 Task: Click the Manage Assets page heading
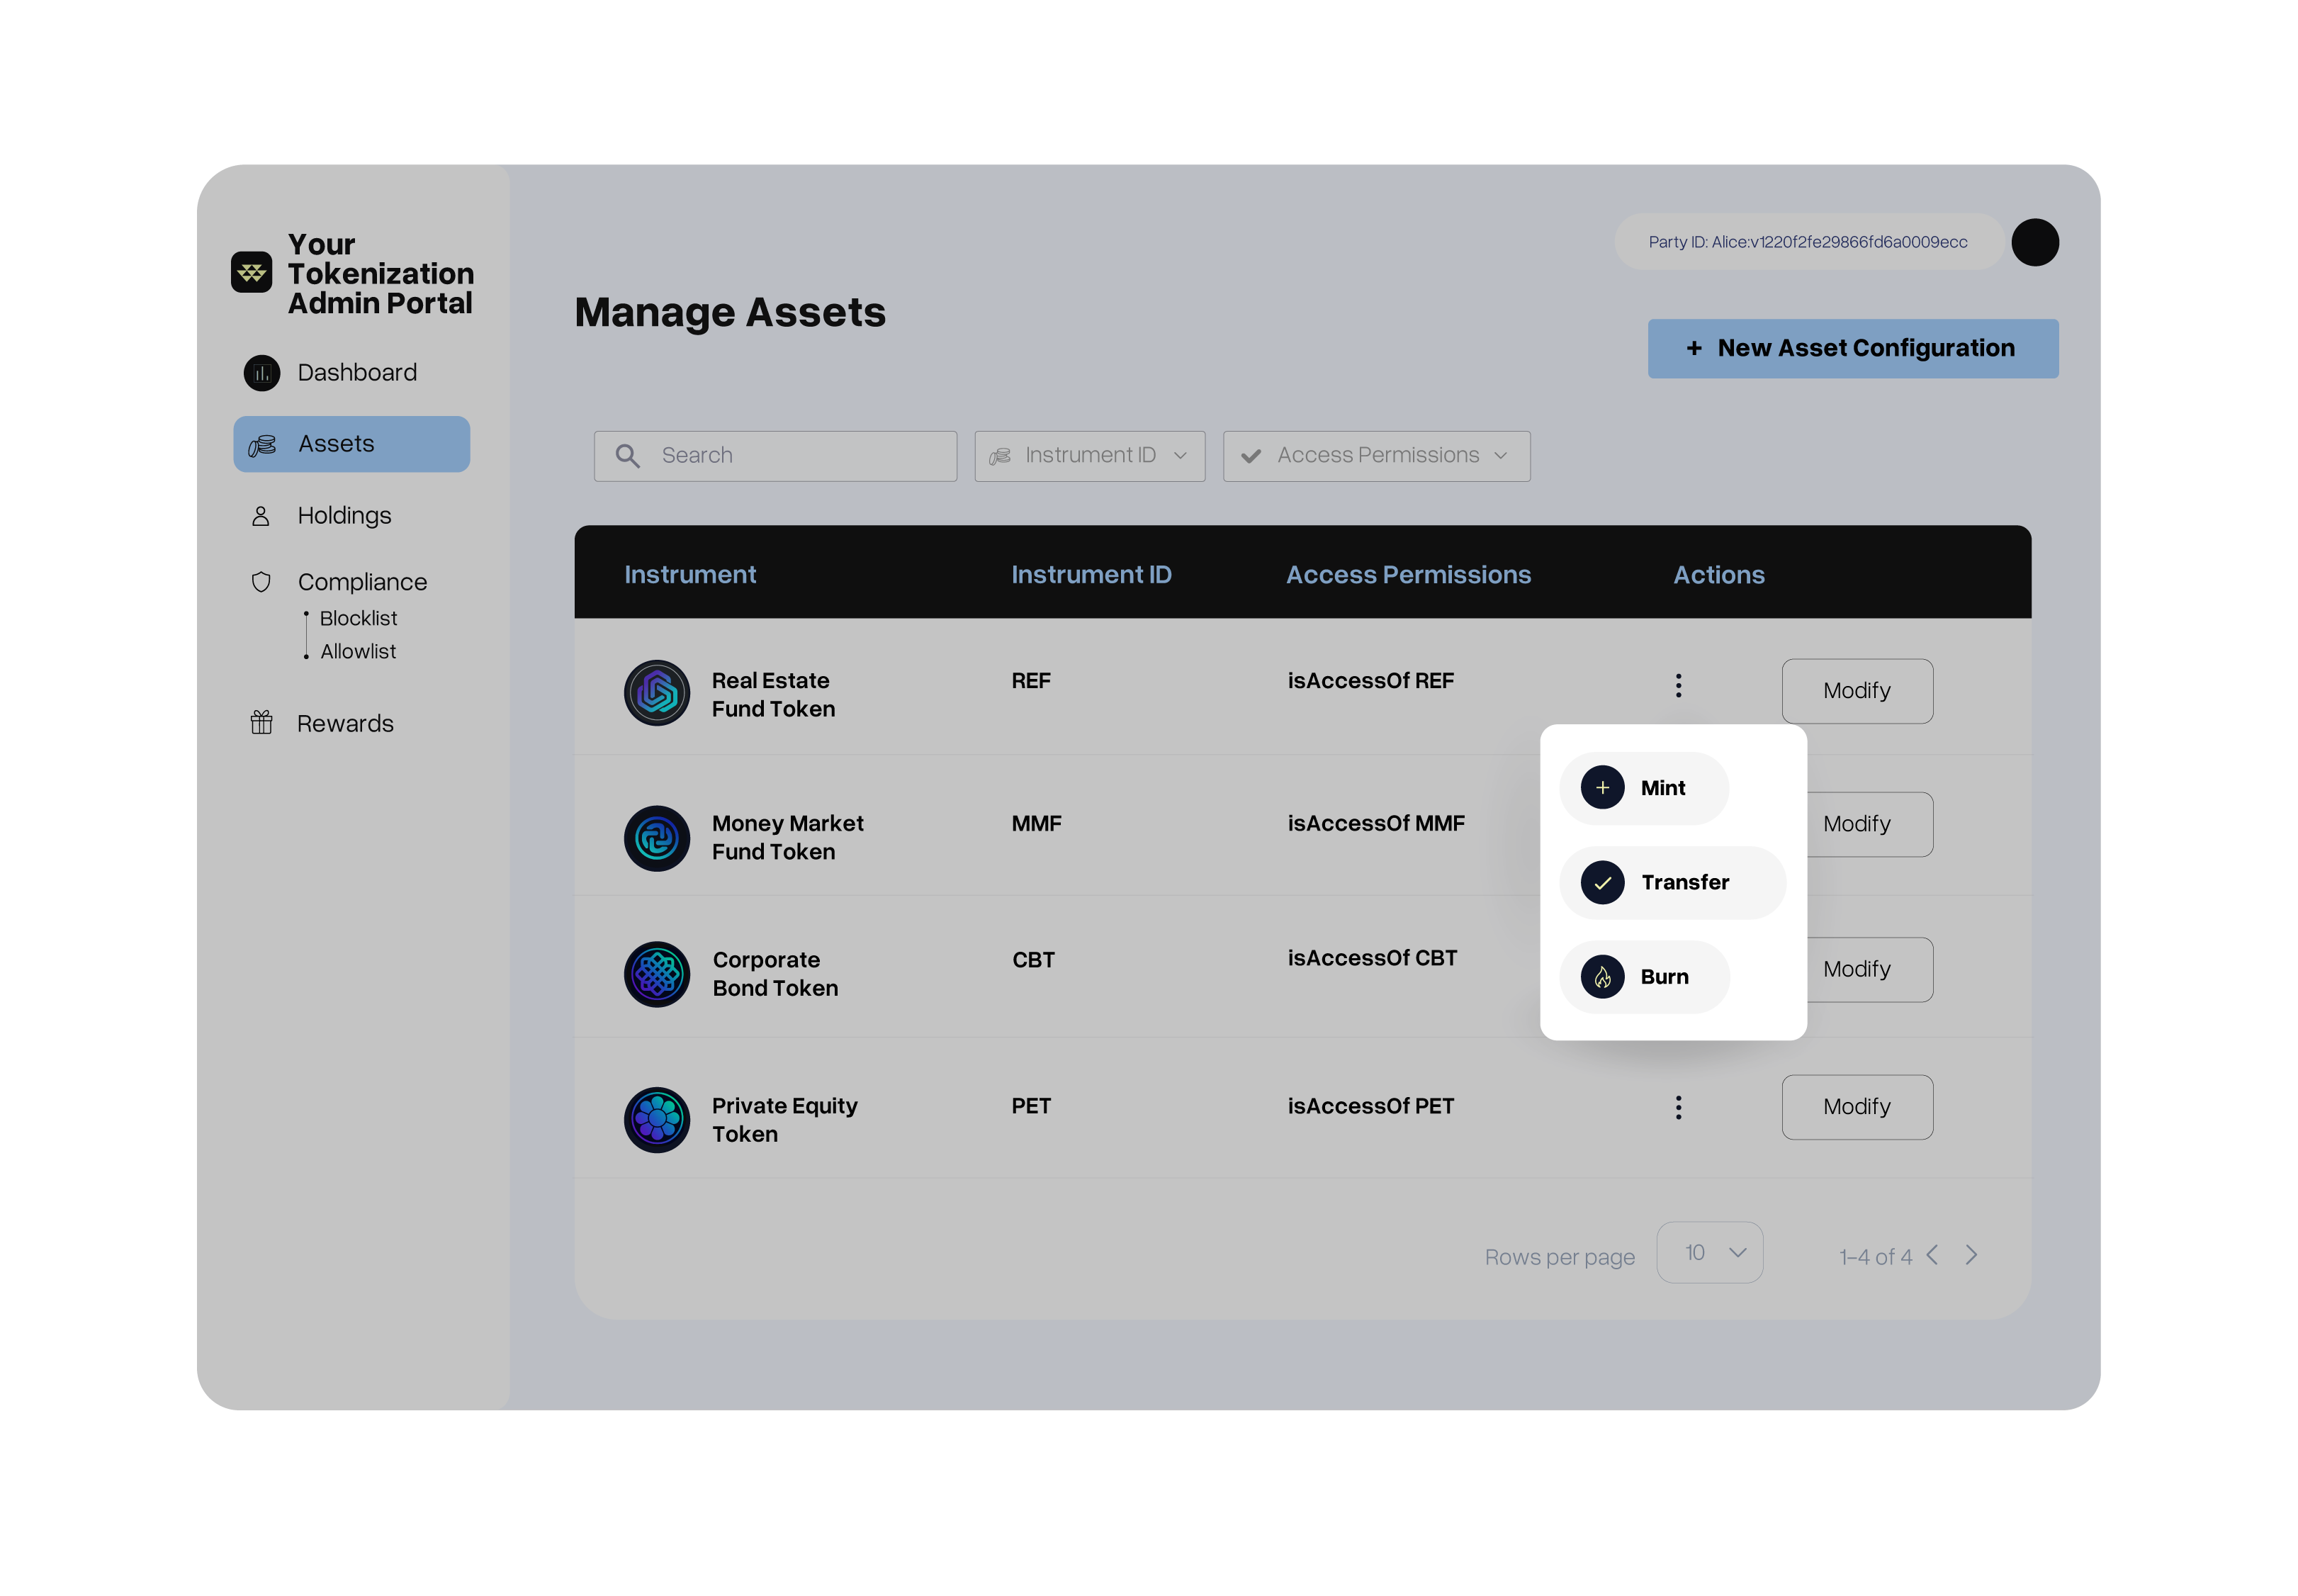730,312
